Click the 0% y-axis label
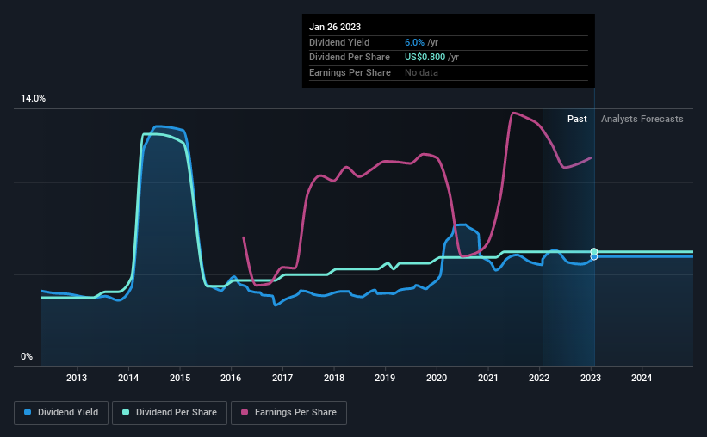The width and height of the screenshot is (707, 437). 27,356
